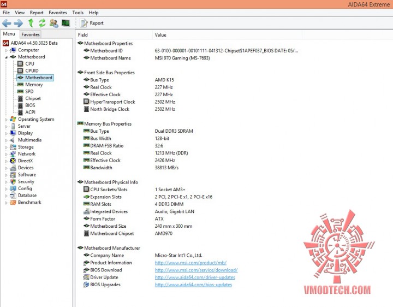Select the HyperTransport Clock row
Image resolution: width=393 pixels, height=307 pixels.
tap(129, 102)
